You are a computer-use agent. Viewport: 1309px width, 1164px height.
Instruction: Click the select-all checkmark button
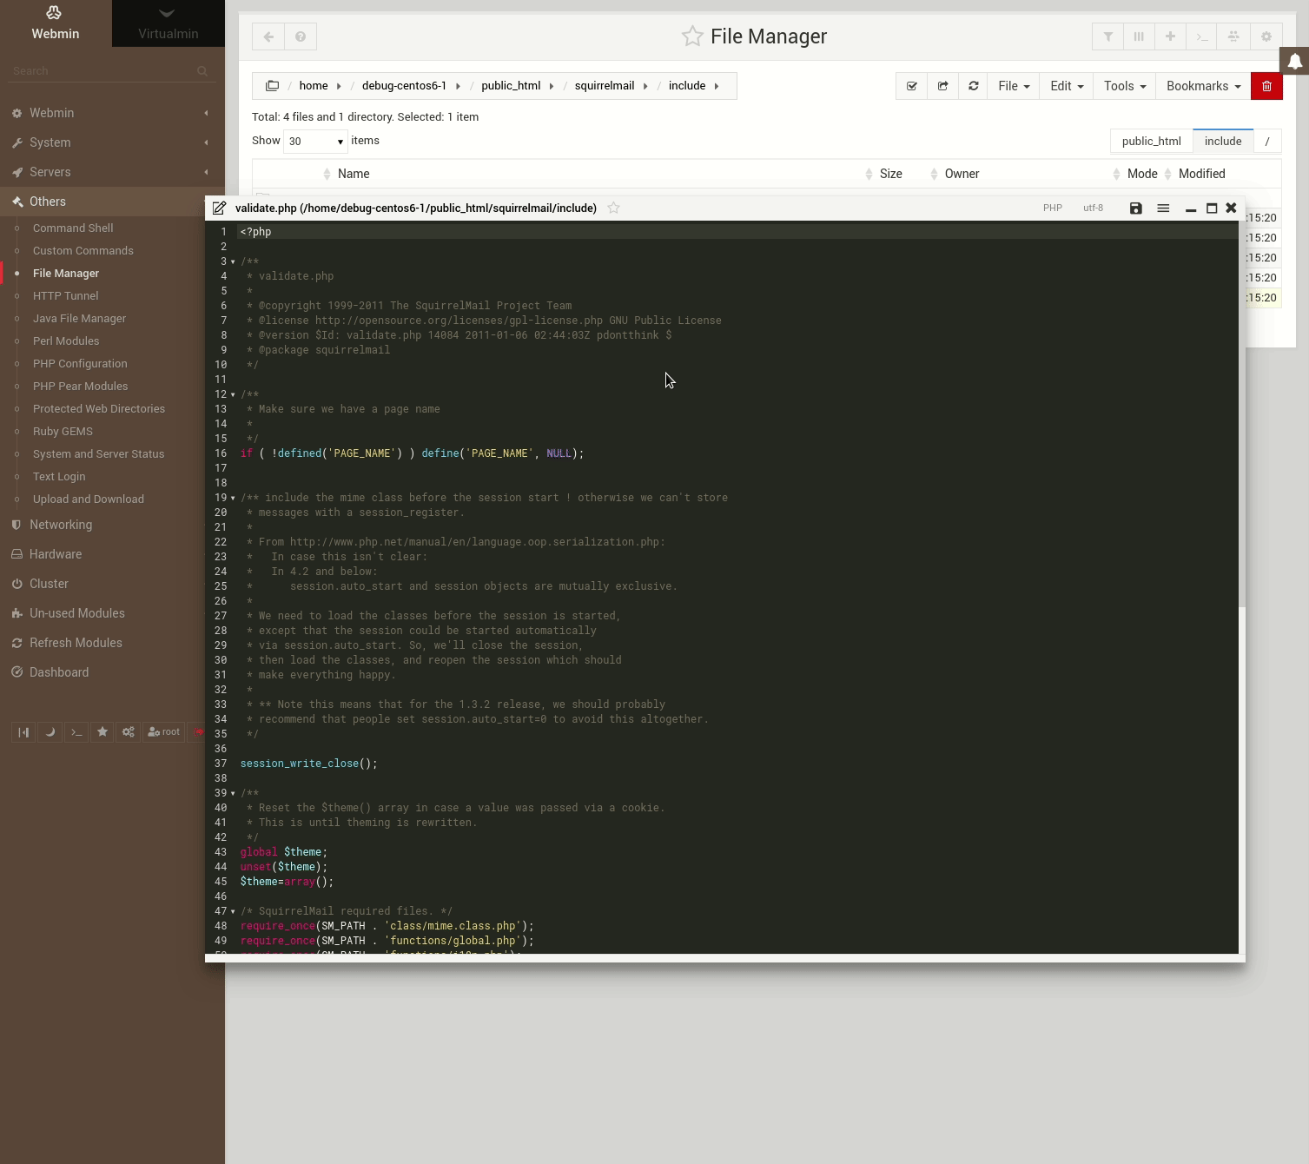911,86
